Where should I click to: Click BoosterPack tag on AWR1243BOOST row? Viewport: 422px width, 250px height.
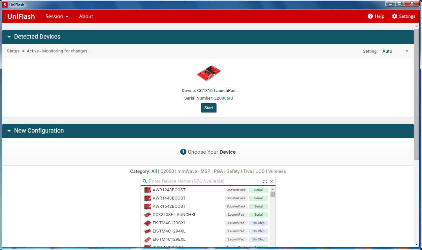pos(236,190)
